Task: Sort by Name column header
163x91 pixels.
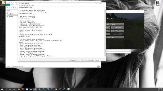Action: pos(8,11)
